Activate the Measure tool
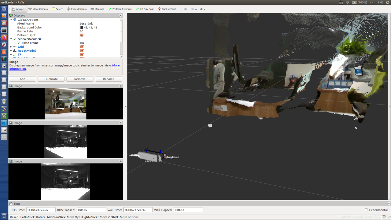Viewport: 391px width, 220px height. click(x=97, y=9)
